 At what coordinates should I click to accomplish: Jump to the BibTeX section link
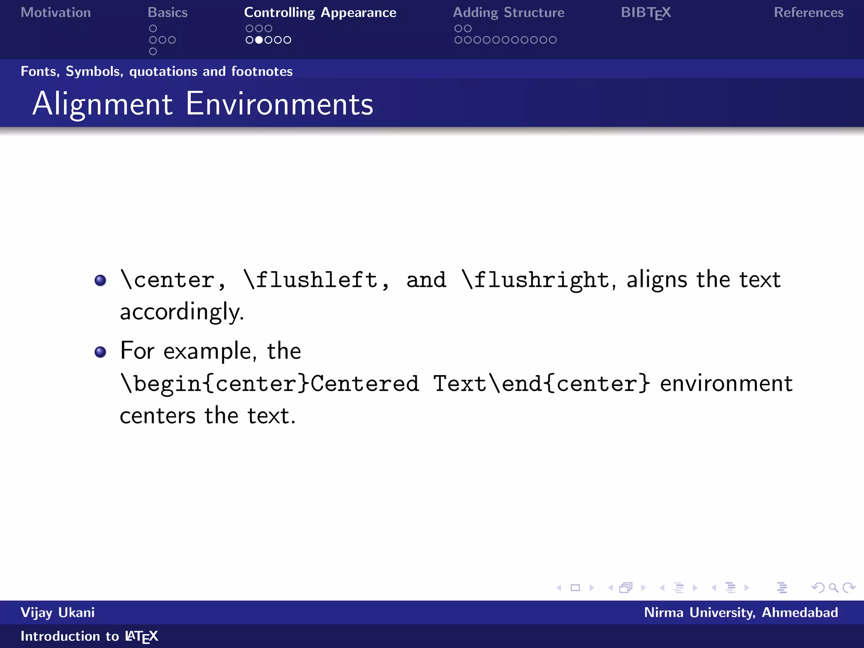tap(645, 12)
